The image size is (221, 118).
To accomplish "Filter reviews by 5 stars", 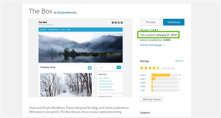I will [143, 75].
